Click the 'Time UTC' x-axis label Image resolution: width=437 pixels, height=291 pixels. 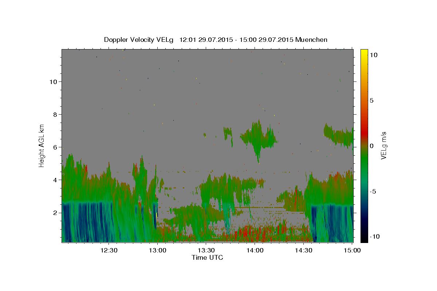(x=207, y=258)
